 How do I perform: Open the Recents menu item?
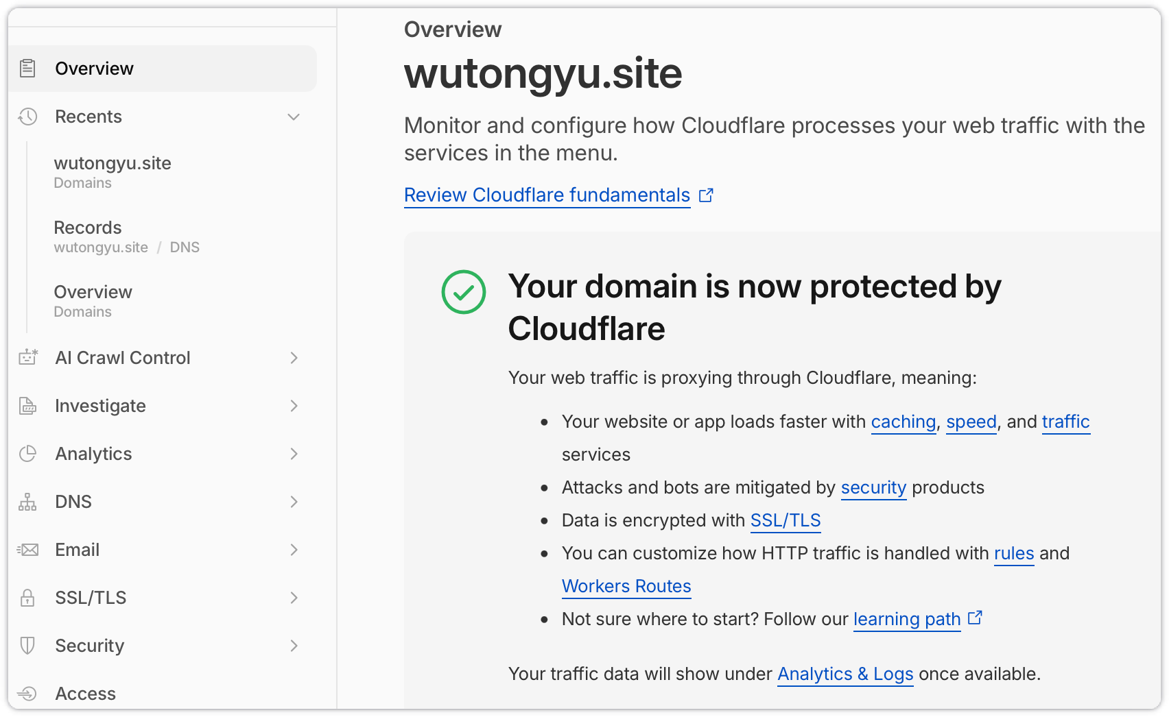point(163,117)
